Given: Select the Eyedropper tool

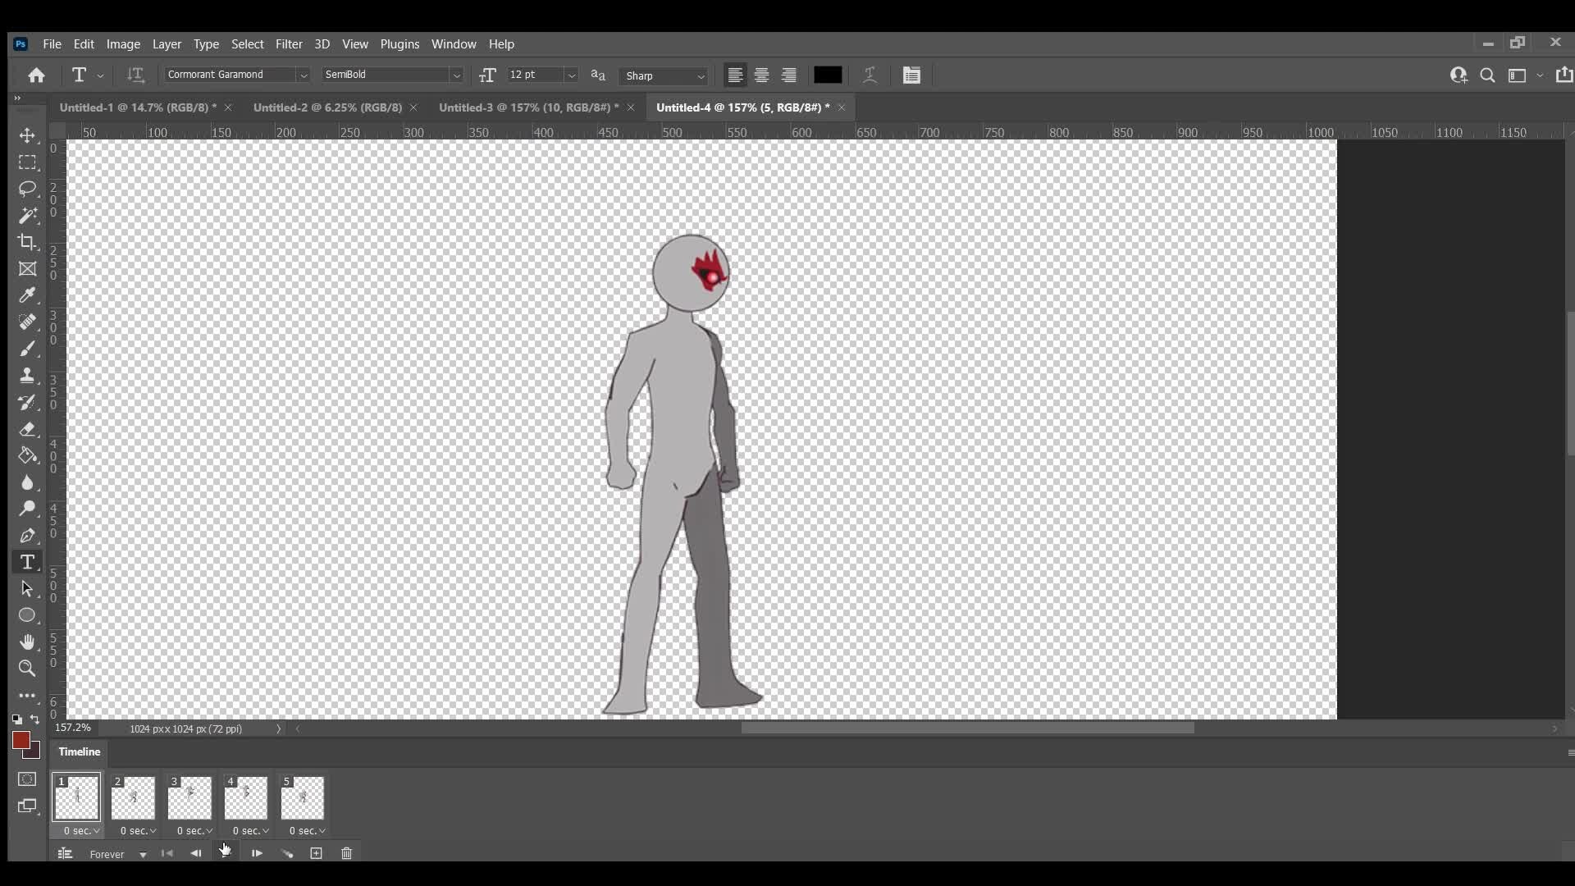Looking at the screenshot, I should click(27, 295).
